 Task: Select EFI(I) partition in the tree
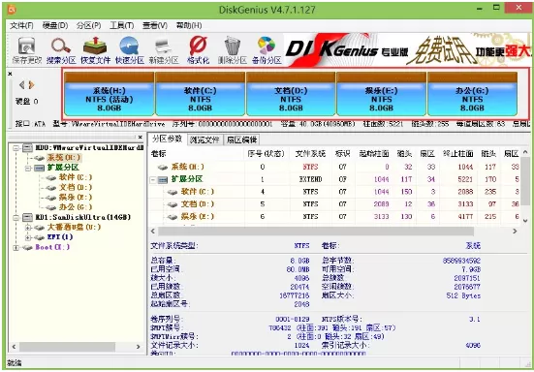coord(60,237)
